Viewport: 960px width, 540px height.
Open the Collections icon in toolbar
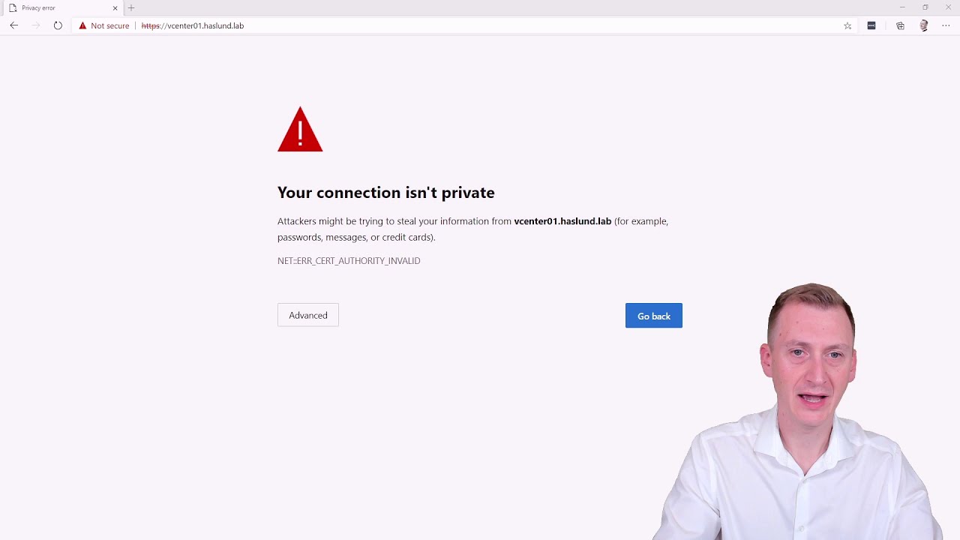tap(900, 25)
